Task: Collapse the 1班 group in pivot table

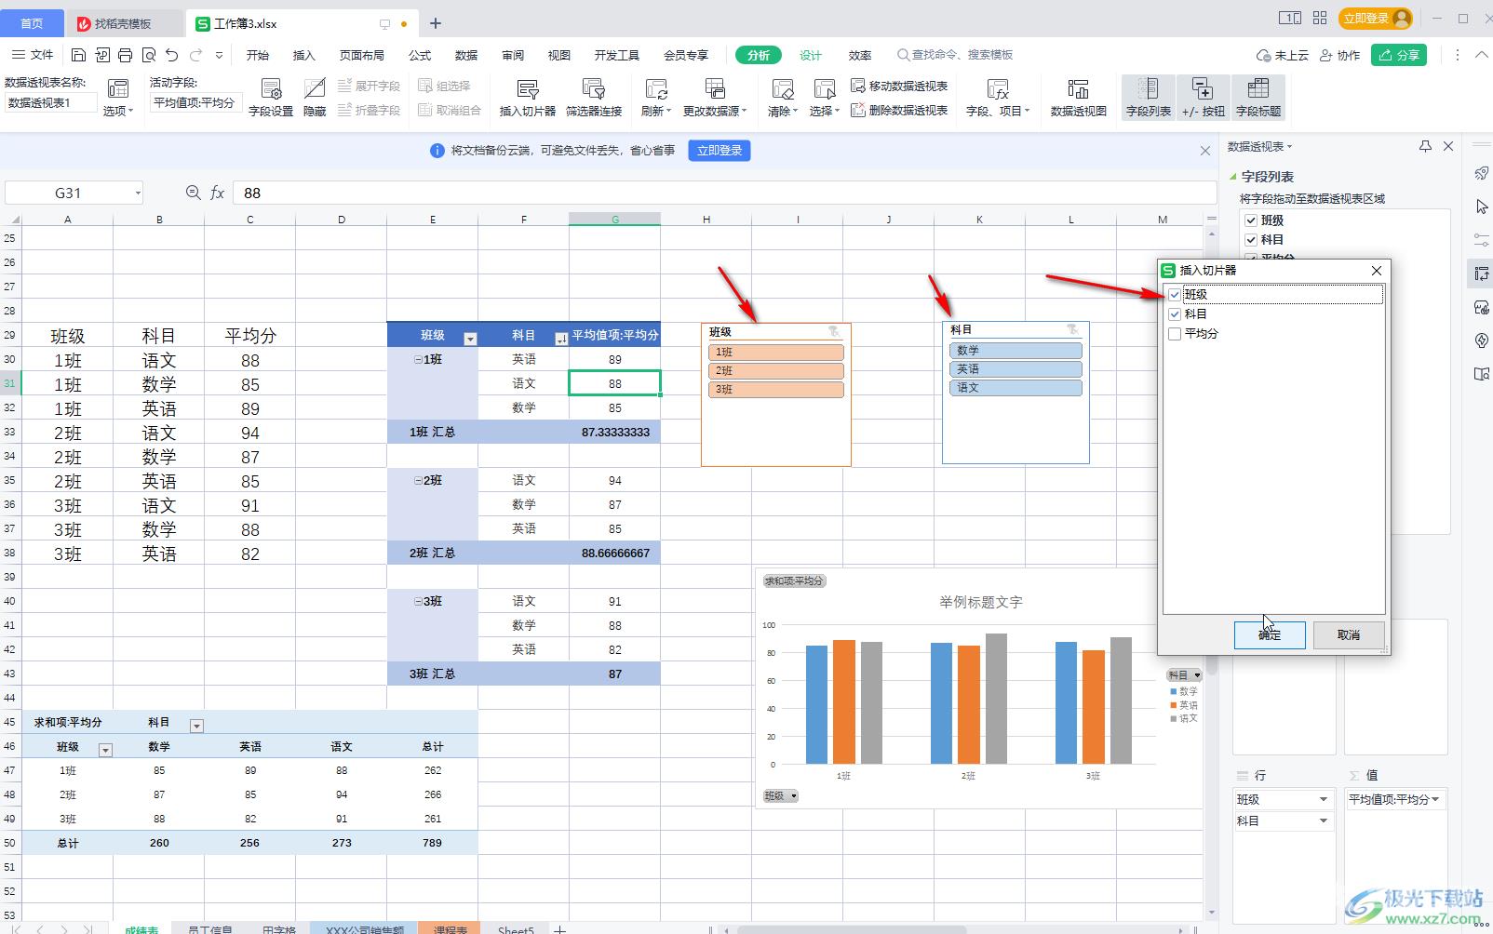Action: (418, 360)
